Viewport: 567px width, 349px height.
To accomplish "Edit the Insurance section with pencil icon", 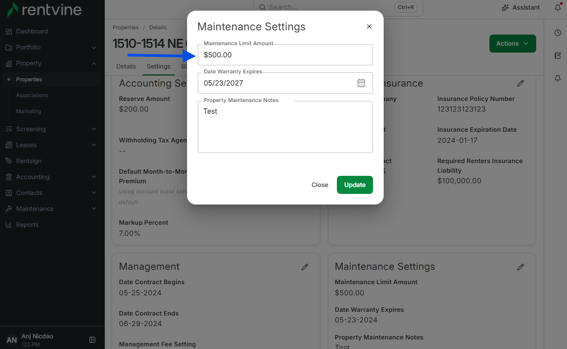I will coord(520,83).
